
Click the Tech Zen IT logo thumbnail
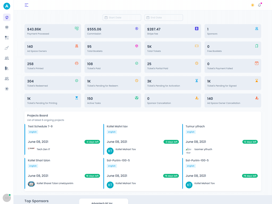31,149
